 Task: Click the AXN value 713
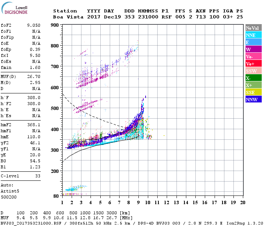(201, 17)
